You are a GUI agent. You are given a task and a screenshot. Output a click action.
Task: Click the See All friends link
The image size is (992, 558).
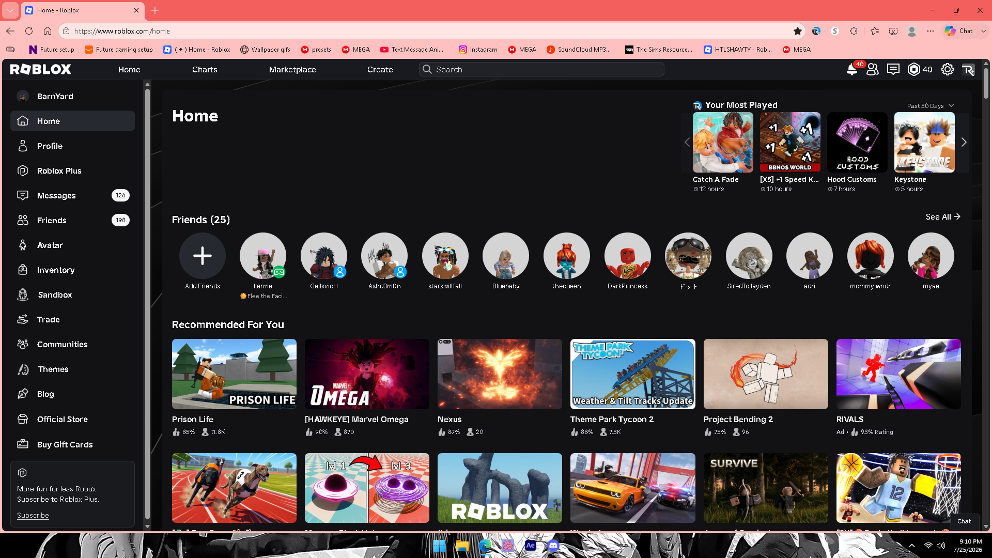[x=943, y=217]
